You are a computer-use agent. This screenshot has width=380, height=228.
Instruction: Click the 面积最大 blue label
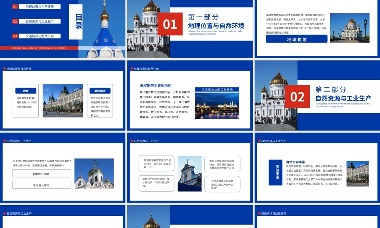[100, 91]
